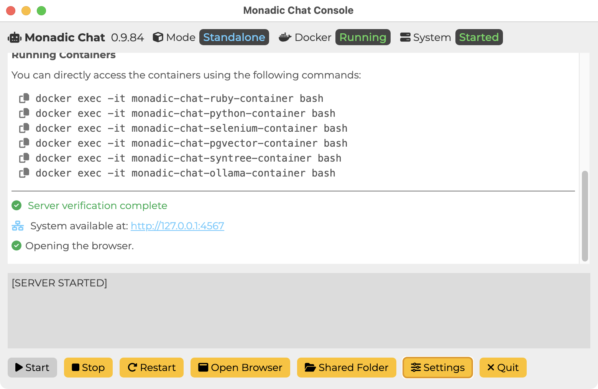Restart the server
This screenshot has width=598, height=389.
(x=151, y=368)
